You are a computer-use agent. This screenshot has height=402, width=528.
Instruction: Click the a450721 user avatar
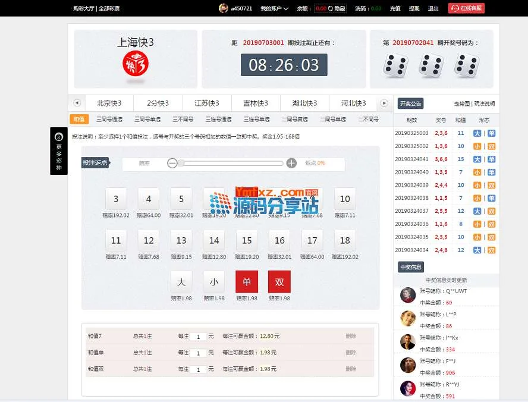[x=224, y=8]
